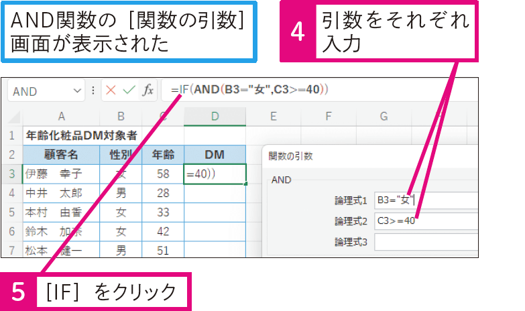Click the confirm checkmark in the formula bar

129,90
